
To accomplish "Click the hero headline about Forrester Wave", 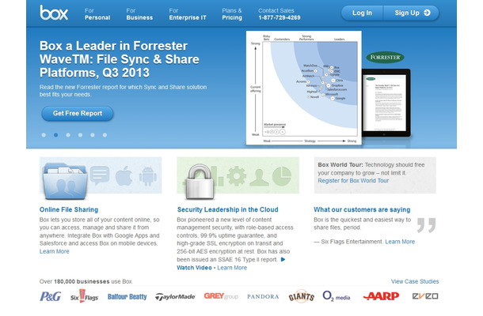I will (120, 59).
